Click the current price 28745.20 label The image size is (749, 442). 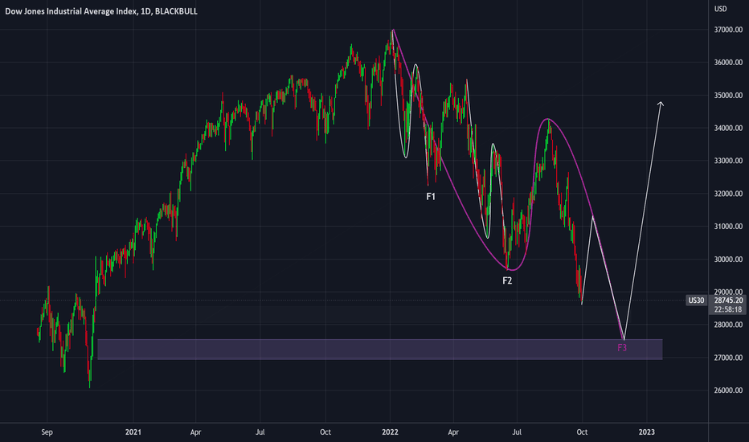pos(728,300)
